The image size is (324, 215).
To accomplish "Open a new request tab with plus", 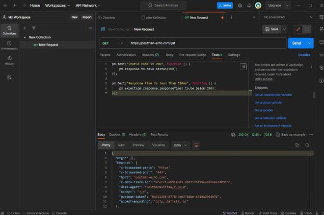I will [x=231, y=17].
